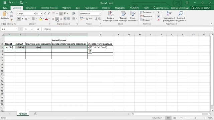
Task: Switch to the Дані tab
Action: 78,8
